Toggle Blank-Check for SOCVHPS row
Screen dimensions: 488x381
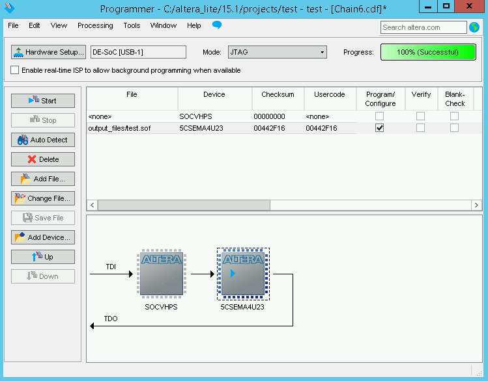point(454,116)
